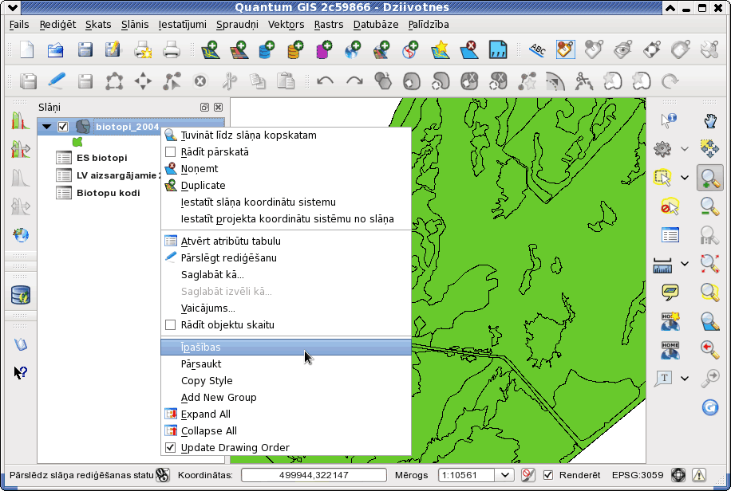Viewport: 731px width, 491px height.
Task: Click the scale value field 1:10561
Action: click(467, 475)
